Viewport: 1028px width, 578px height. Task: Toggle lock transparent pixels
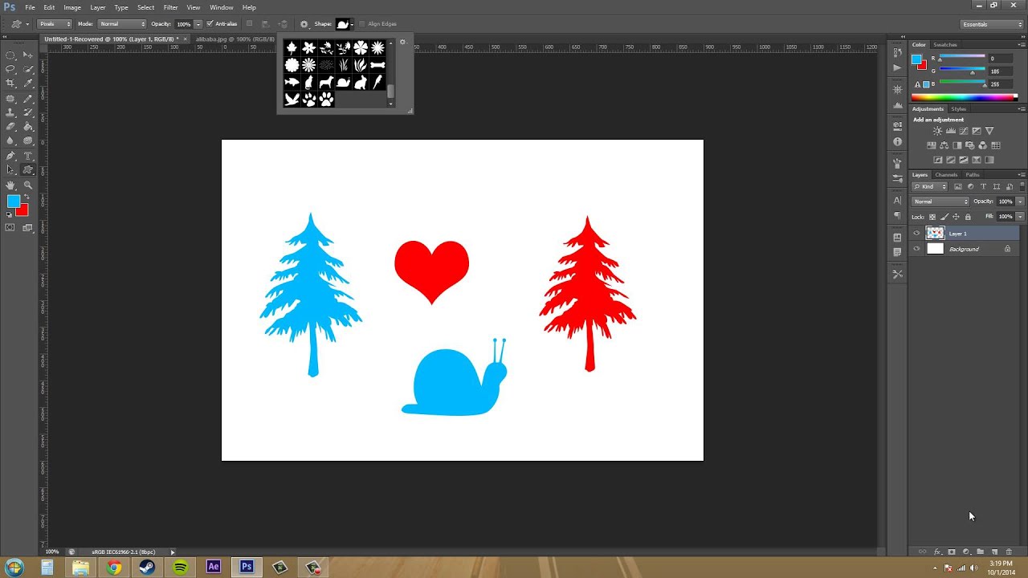(932, 217)
